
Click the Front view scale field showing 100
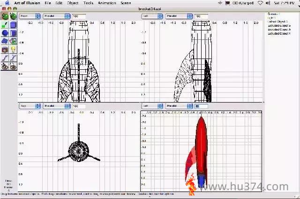[x=79, y=16]
